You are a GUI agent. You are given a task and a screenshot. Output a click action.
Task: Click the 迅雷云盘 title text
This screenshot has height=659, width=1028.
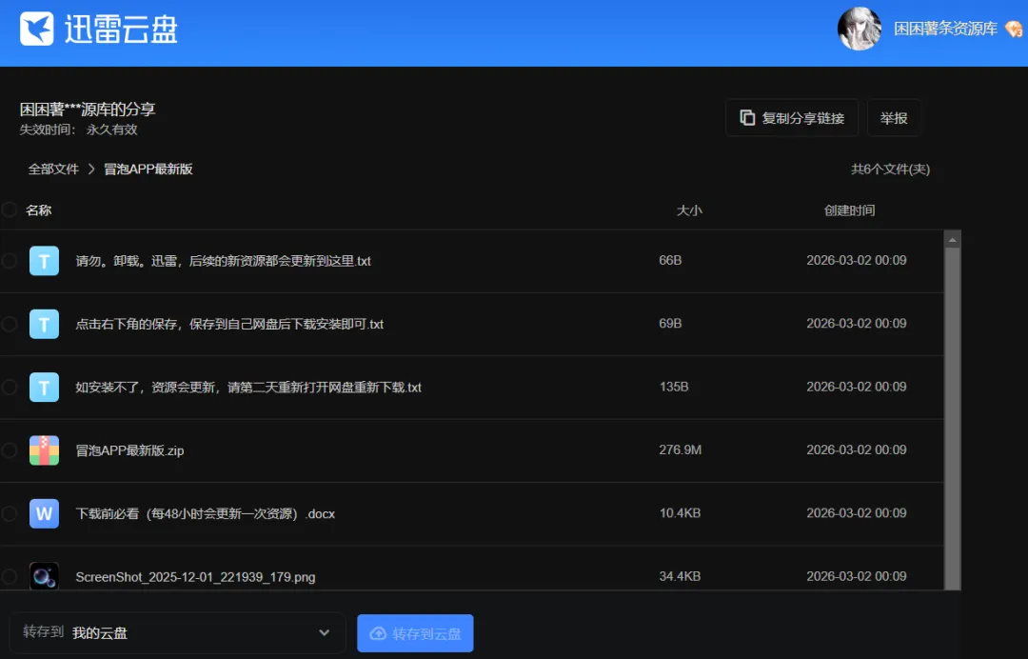tap(121, 30)
